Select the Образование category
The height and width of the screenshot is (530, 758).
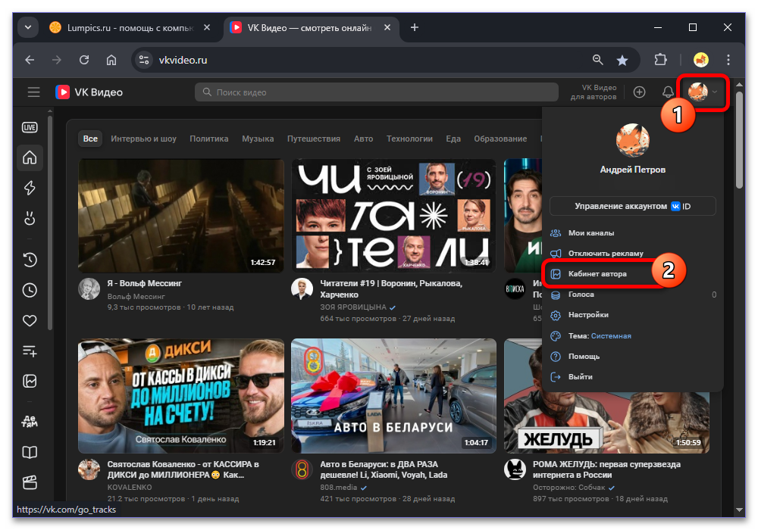point(500,139)
